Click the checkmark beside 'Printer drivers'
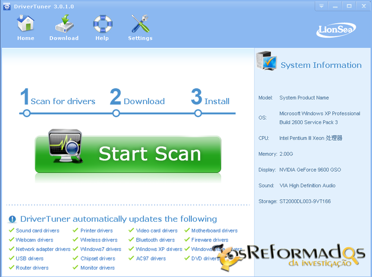This screenshot has width=372, height=277. coord(75,230)
